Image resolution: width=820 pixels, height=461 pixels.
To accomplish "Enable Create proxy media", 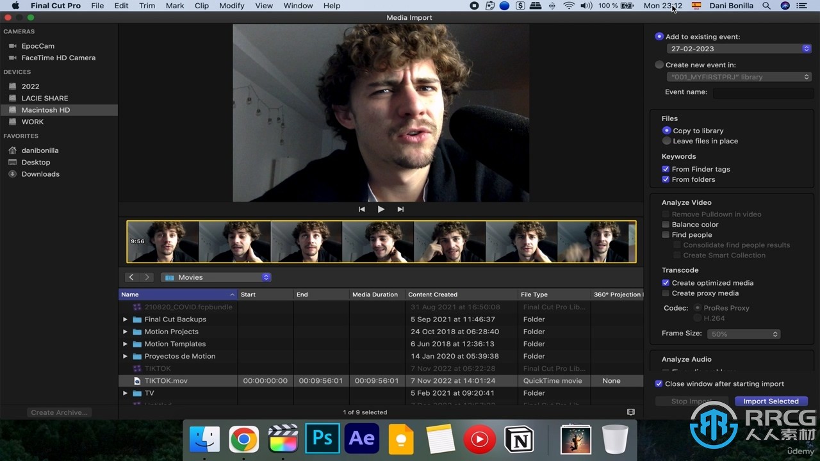I will tap(666, 293).
